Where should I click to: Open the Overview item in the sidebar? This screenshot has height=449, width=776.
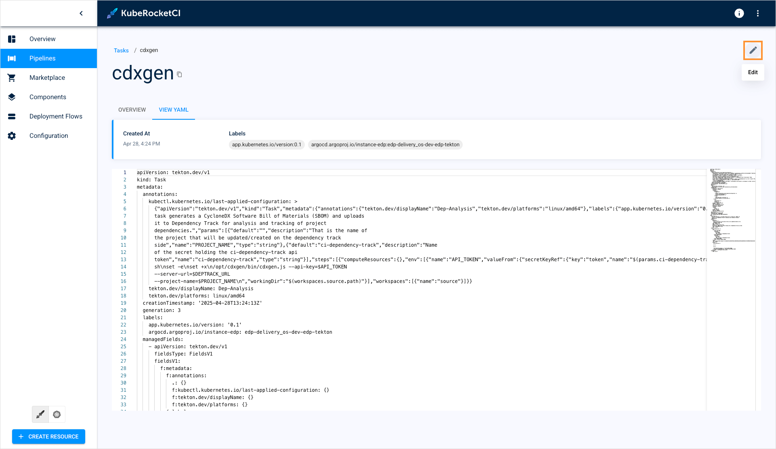pyautogui.click(x=42, y=39)
